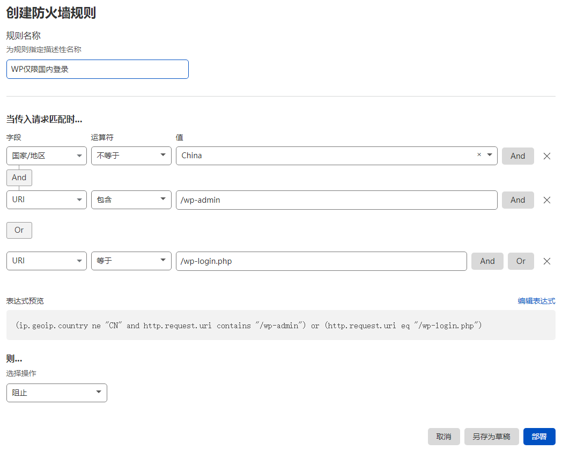
Task: Remove the China country condition row
Action: pos(546,156)
